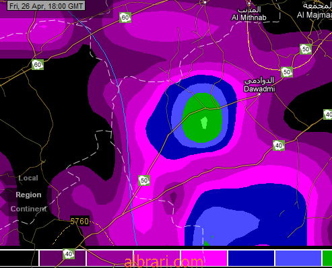Choose the Continent zoom level

pos(28,209)
